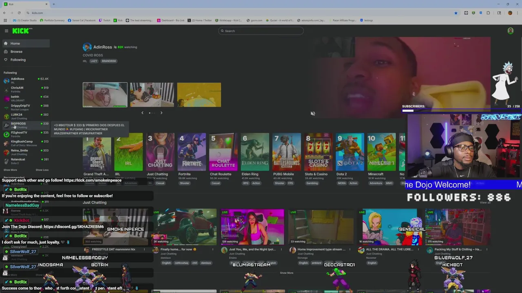
Task: Open BIGPRODS channel in Following list
Action: 26,125
